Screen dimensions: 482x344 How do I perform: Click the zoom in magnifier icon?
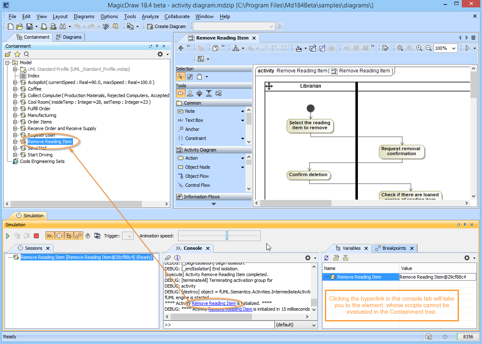click(x=419, y=48)
